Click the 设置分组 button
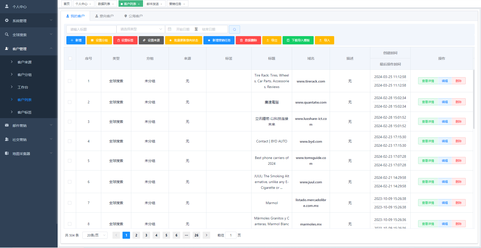The height and width of the screenshot is (248, 481). point(99,40)
